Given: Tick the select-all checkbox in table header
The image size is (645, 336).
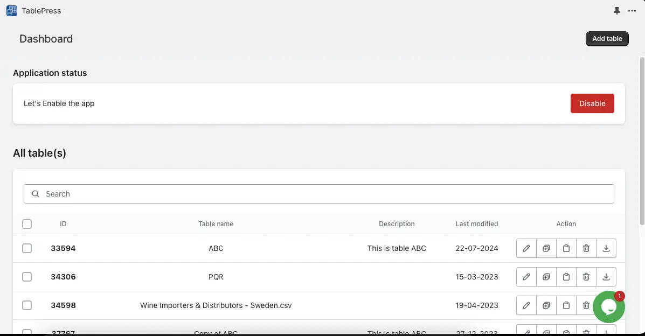Looking at the screenshot, I should [x=27, y=224].
